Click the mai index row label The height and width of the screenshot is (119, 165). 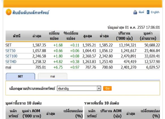[8, 67]
